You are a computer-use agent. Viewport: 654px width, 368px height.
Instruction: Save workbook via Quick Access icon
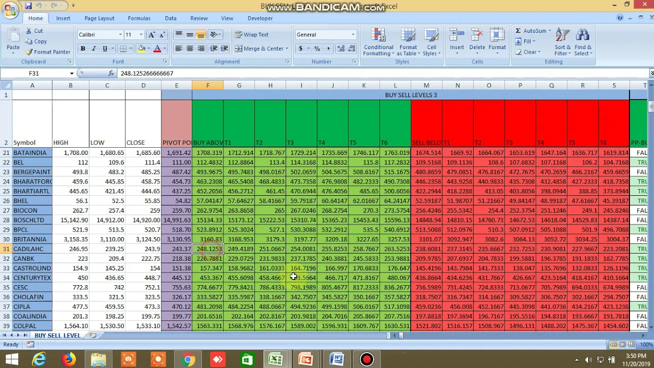coord(29,6)
